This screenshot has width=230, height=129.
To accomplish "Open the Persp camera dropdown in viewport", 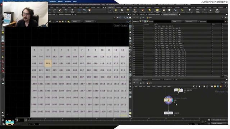I will [x=116, y=25].
